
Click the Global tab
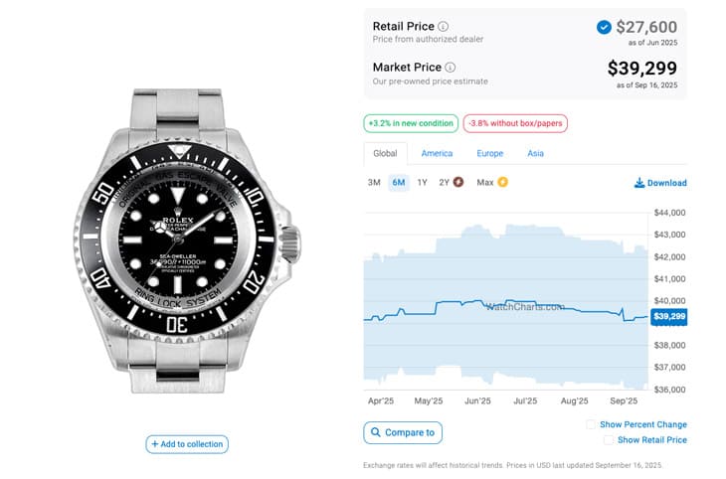(385, 154)
